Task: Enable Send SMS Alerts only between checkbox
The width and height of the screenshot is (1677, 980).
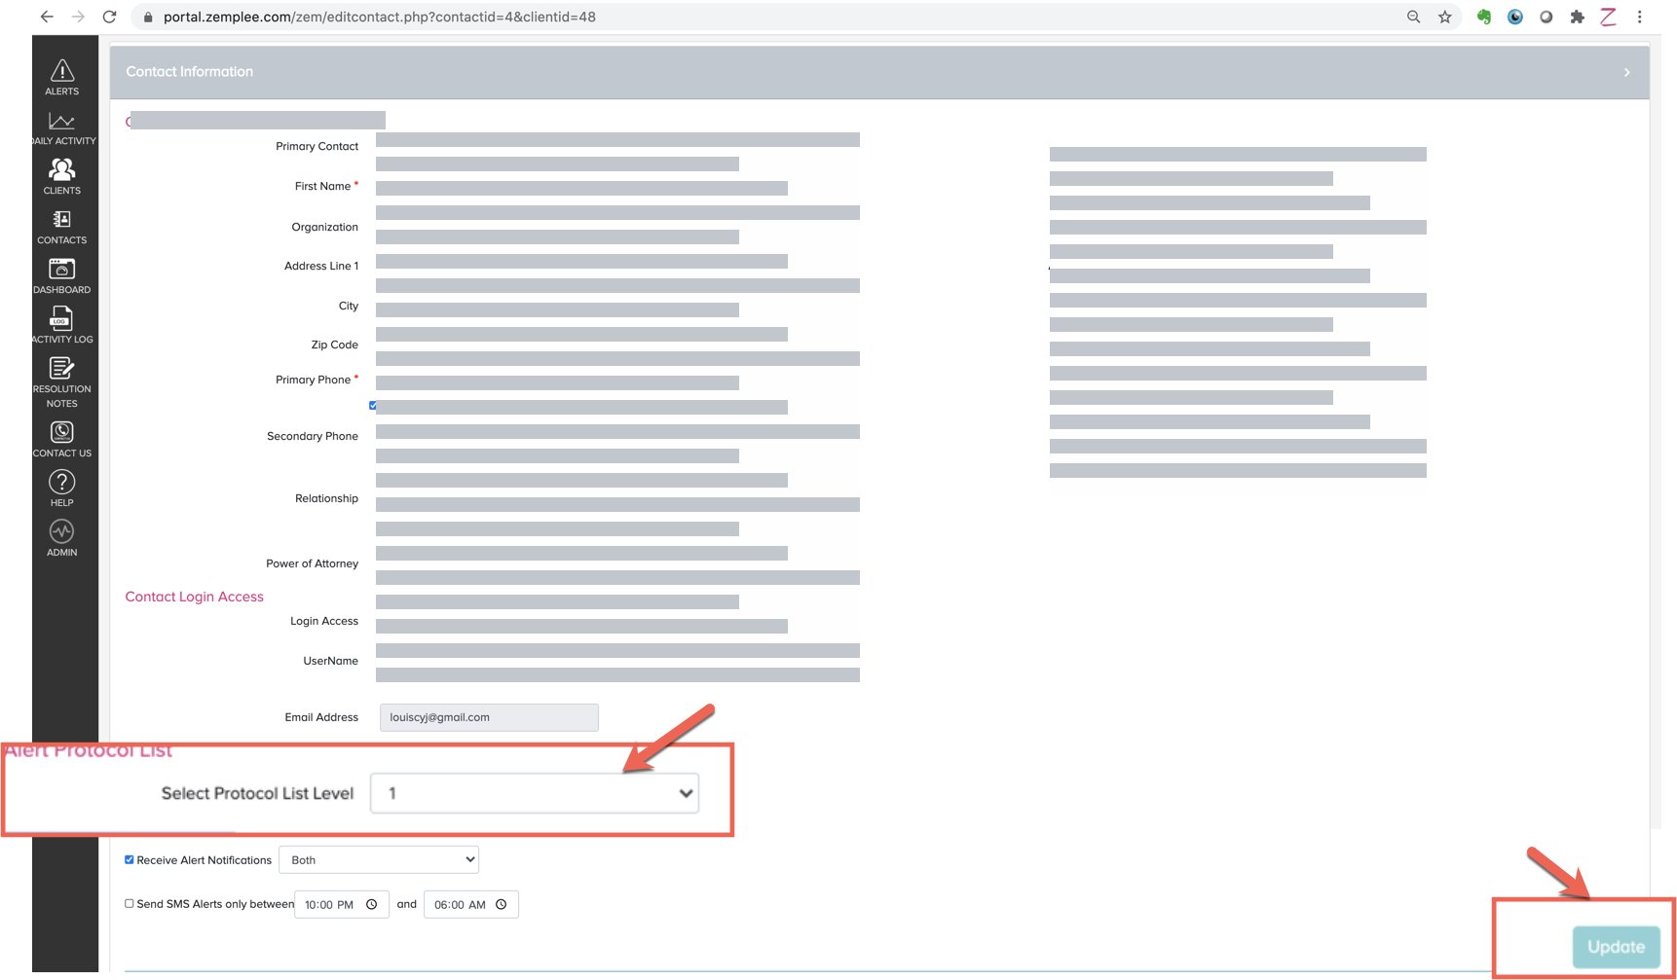Action: pos(130,904)
